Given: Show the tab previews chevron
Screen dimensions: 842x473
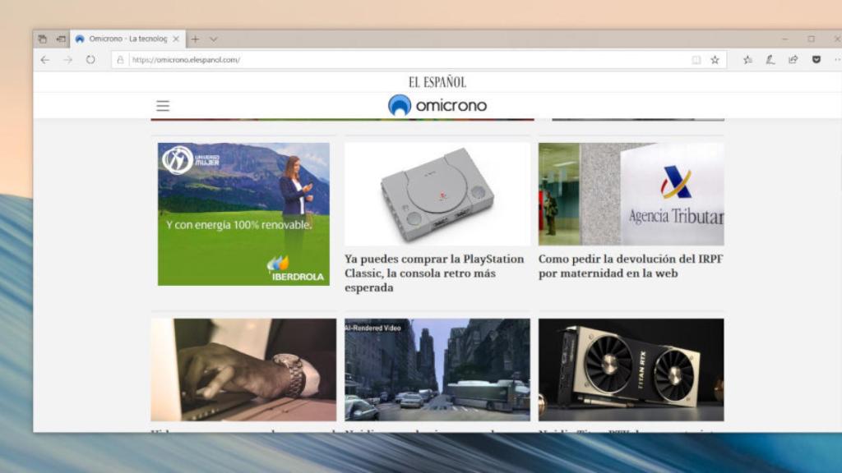Looking at the screenshot, I should [x=212, y=39].
